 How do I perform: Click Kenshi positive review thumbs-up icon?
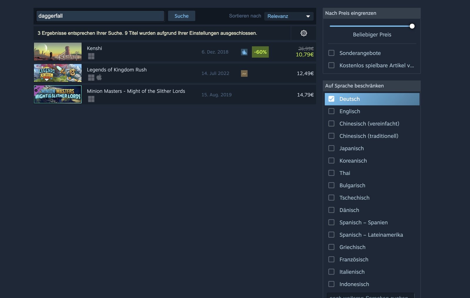(244, 52)
